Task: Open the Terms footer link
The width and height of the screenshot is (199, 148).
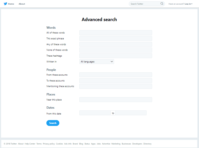Action: (39, 144)
